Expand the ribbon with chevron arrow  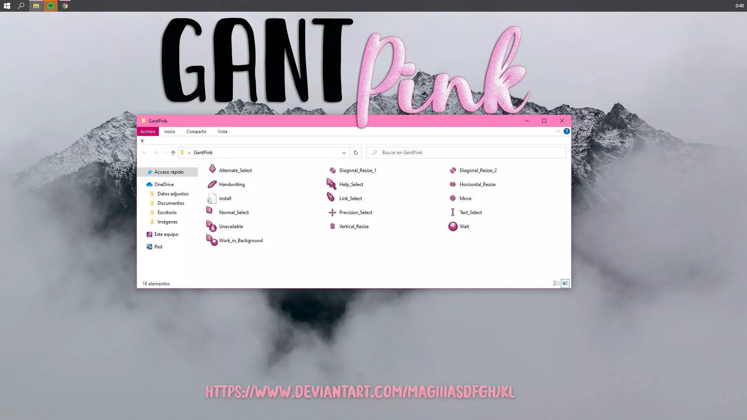(558, 132)
